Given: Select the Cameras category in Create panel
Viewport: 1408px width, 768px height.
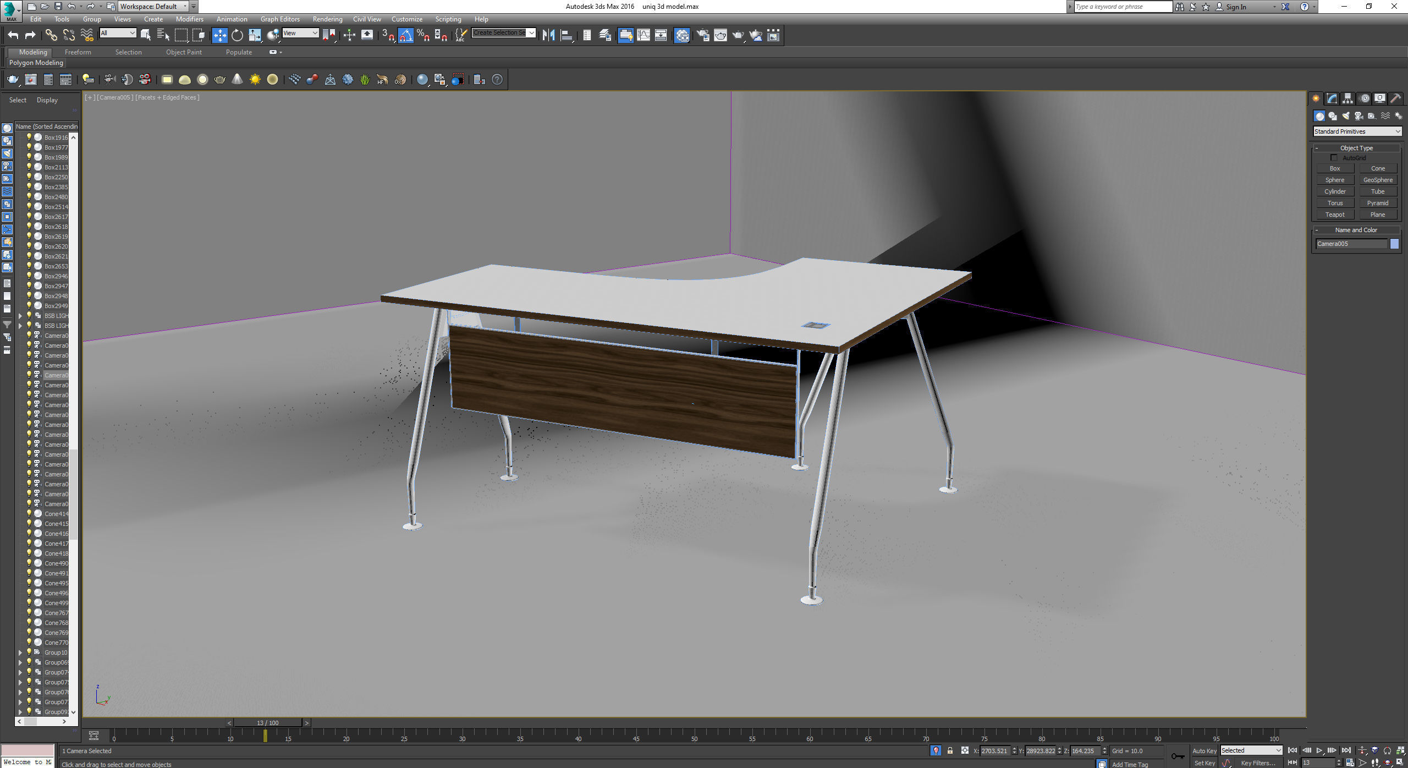Looking at the screenshot, I should click(1359, 116).
